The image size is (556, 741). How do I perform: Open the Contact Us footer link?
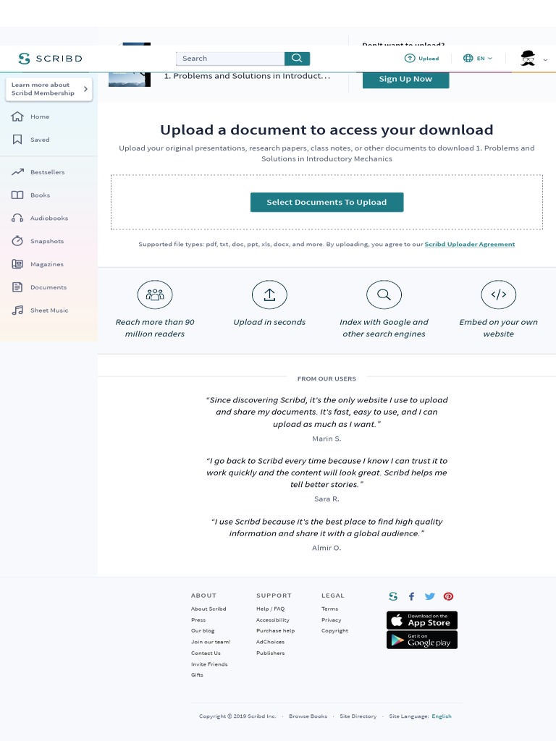point(206,653)
